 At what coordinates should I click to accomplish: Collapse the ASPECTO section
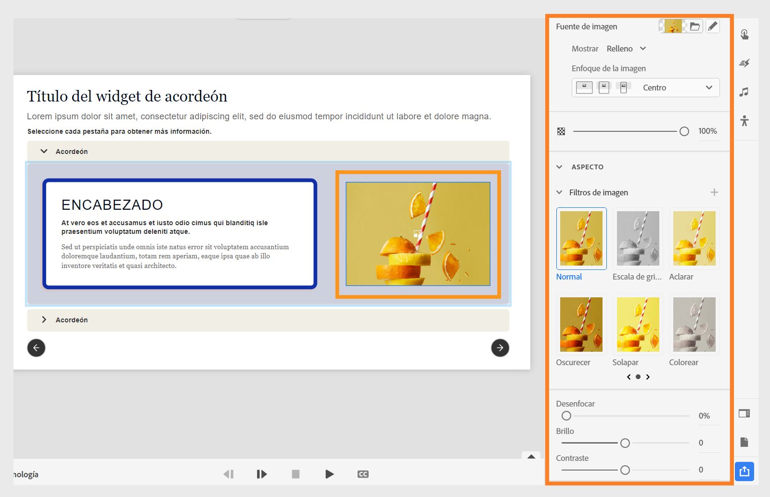[559, 167]
